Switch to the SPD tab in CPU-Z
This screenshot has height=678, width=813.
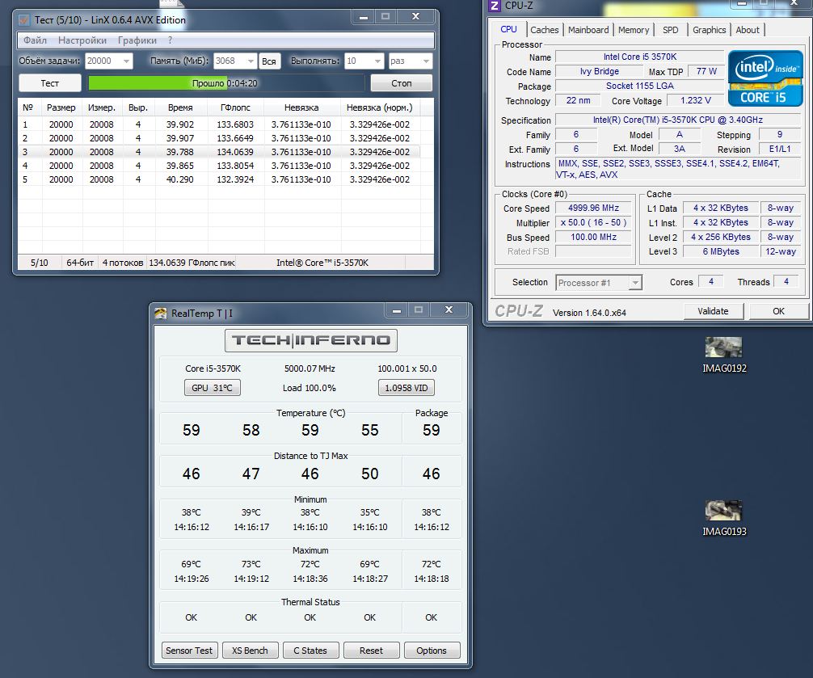click(671, 30)
